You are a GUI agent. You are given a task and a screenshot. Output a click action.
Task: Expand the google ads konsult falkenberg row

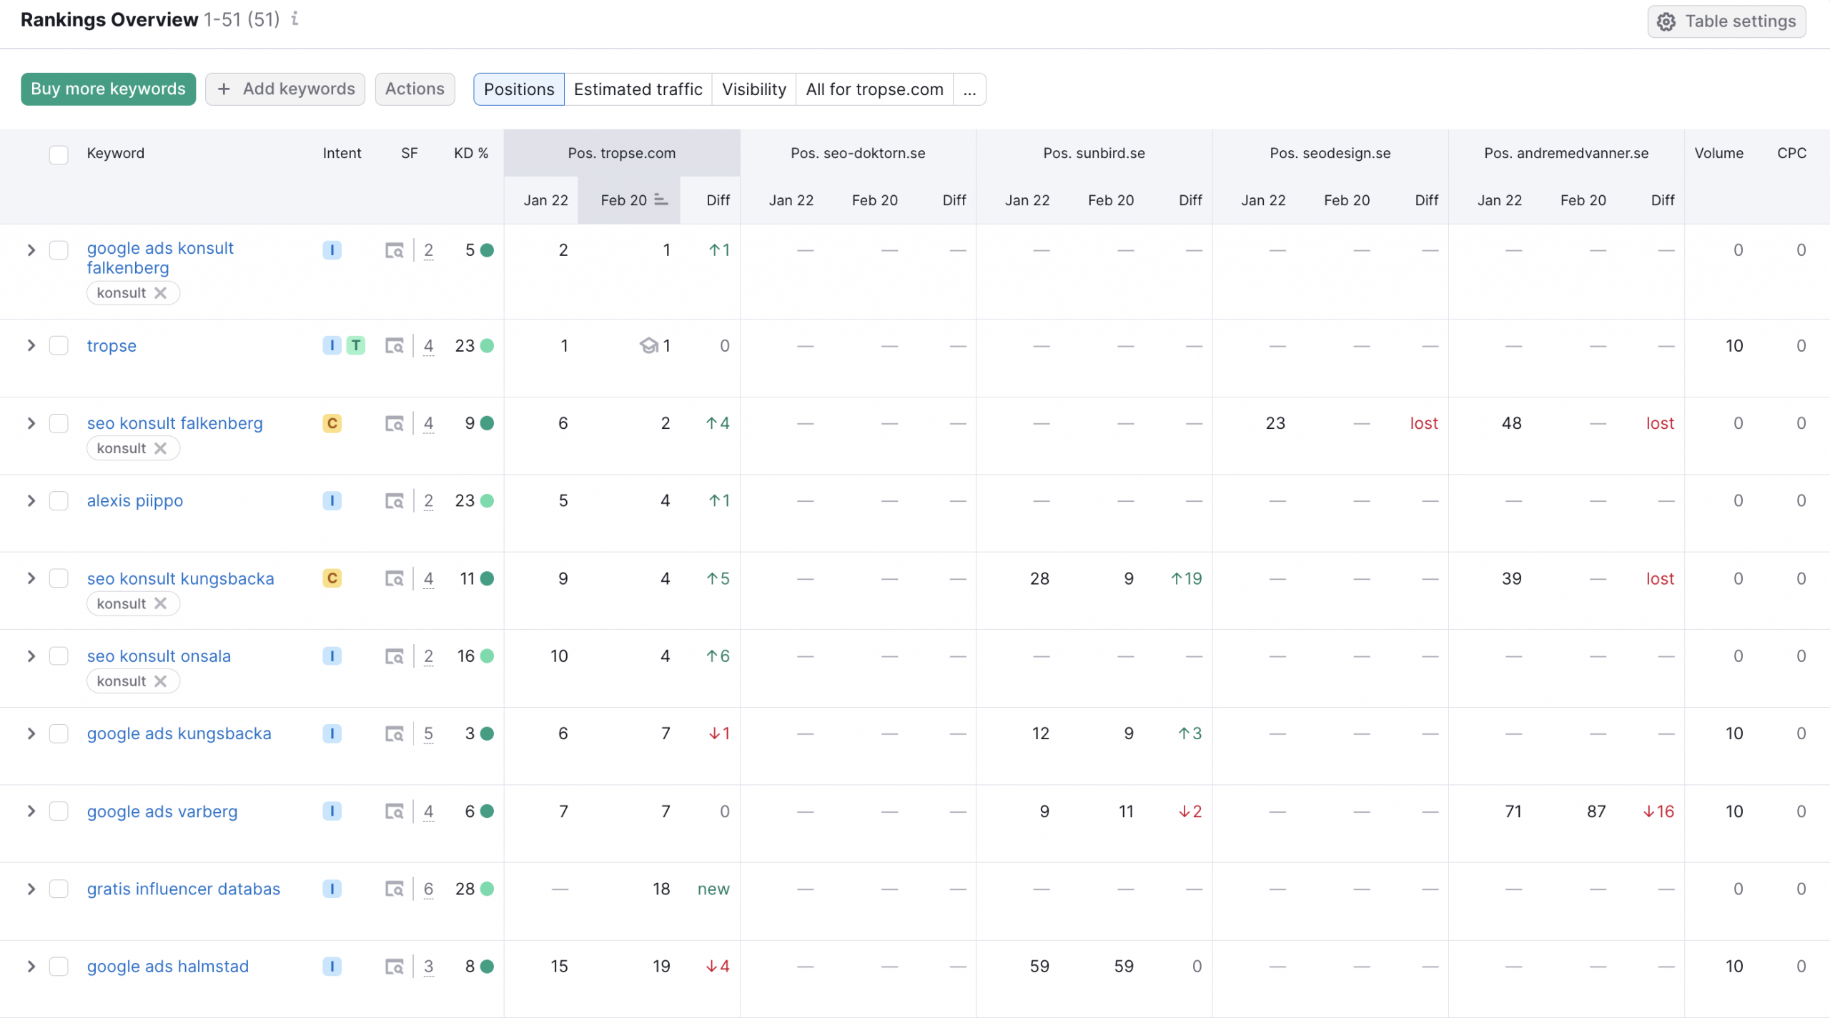[31, 250]
